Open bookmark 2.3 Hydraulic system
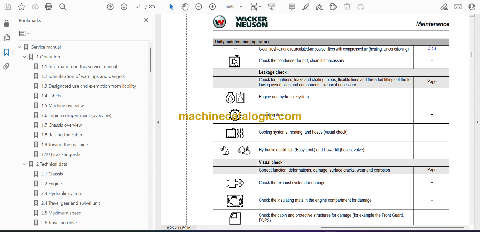The height and width of the screenshot is (232, 480). pos(61,193)
